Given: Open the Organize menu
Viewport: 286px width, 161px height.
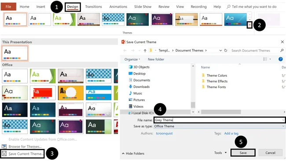Looking at the screenshot, I should (x=132, y=59).
